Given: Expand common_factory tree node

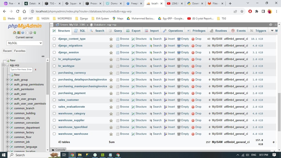Looking at the screenshot, I should click(x=7, y=132).
